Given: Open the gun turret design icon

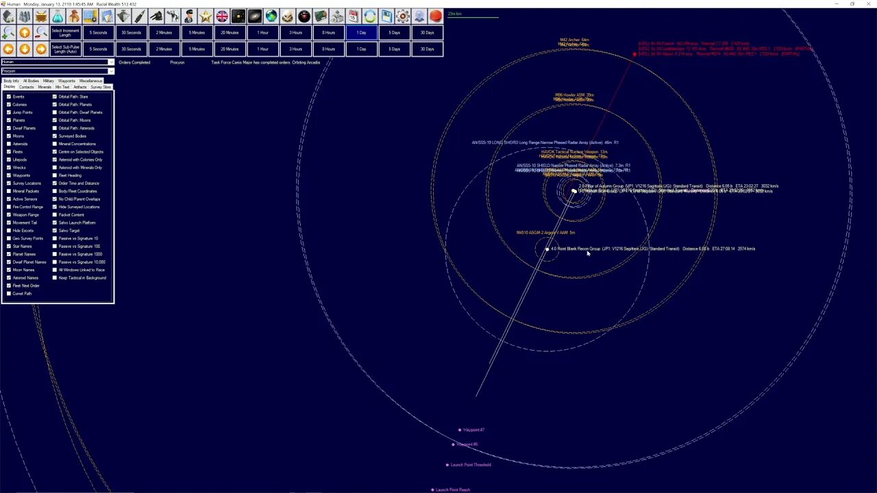Looking at the screenshot, I should click(156, 16).
